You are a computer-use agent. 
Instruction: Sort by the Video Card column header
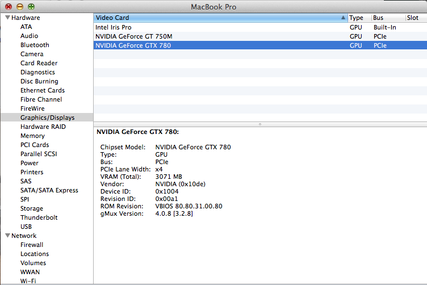[220, 18]
